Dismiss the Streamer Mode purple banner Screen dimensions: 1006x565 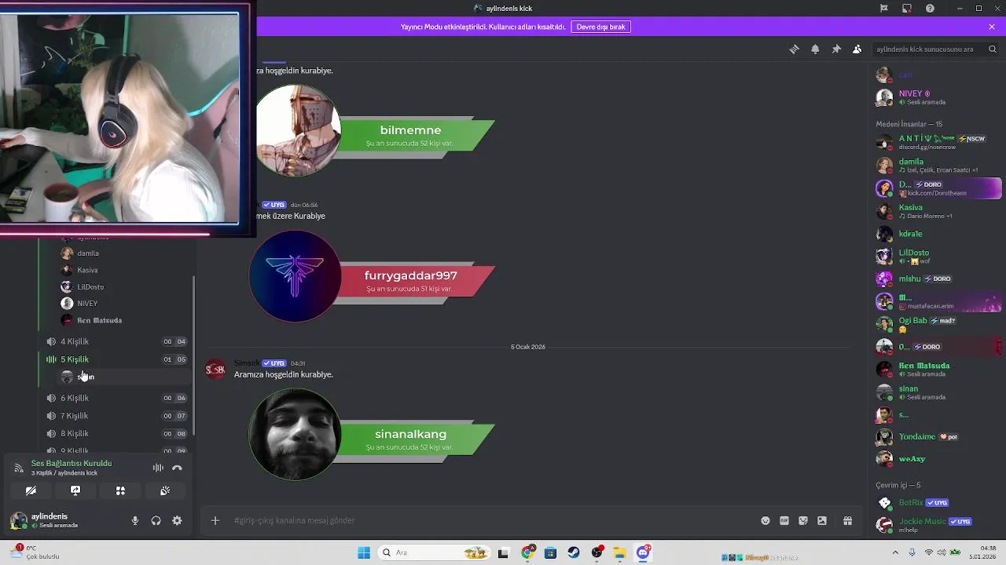point(992,27)
